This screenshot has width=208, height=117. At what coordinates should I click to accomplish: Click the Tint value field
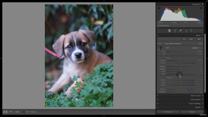200,54
